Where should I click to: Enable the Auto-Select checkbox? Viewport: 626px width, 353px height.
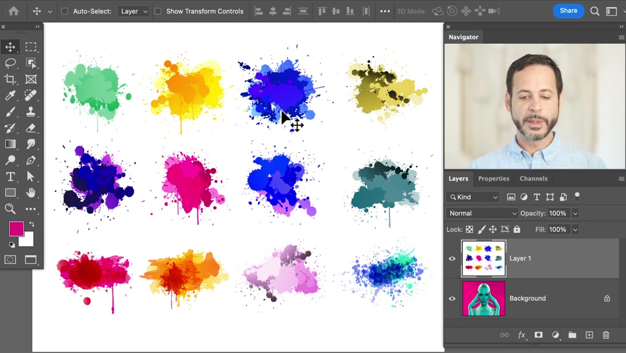click(x=65, y=11)
